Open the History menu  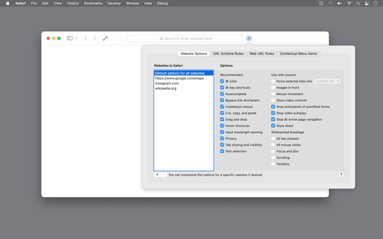73,3
